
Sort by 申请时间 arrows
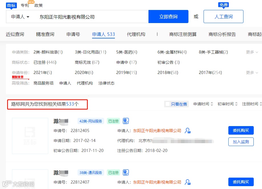[x=212, y=104]
